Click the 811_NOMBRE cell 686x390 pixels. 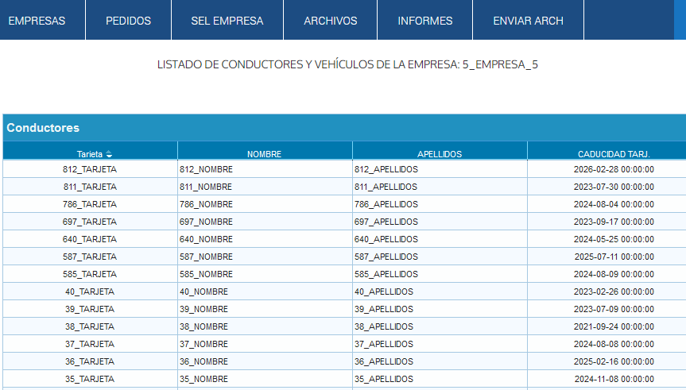pos(206,187)
